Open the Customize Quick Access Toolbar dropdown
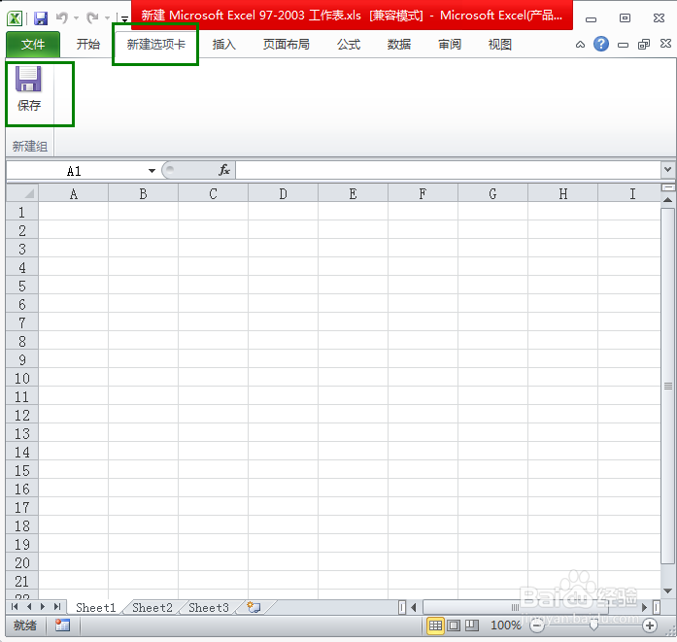Viewport: 677px width, 642px height. pyautogui.click(x=124, y=19)
